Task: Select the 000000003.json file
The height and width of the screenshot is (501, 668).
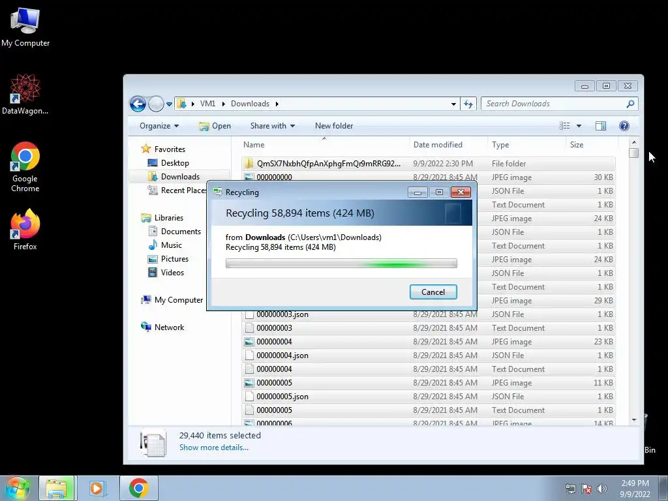Action: (x=428, y=314)
